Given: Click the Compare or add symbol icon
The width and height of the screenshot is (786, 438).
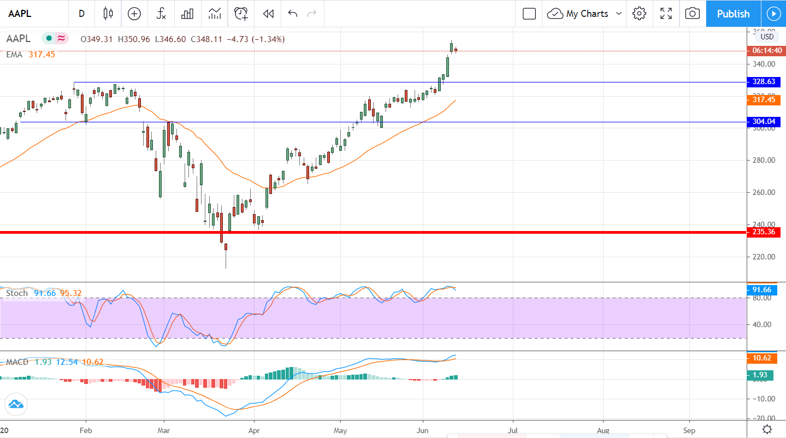Looking at the screenshot, I should point(134,14).
